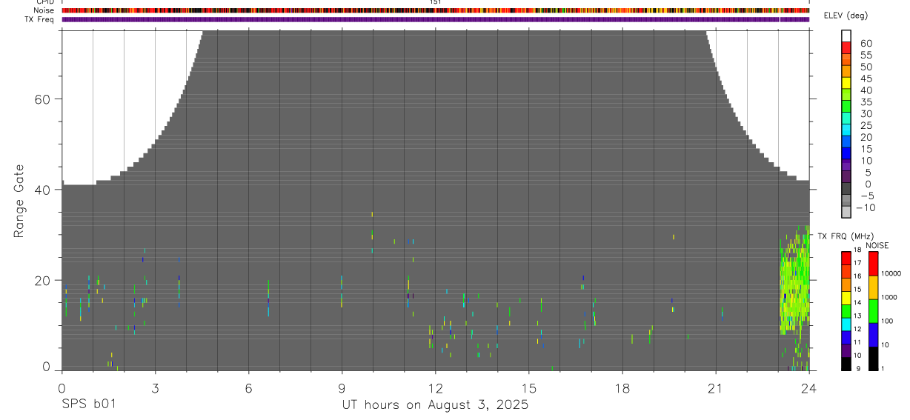Click the x-axis tick label '9'
Viewport: 910px width, 420px height.
(x=342, y=389)
